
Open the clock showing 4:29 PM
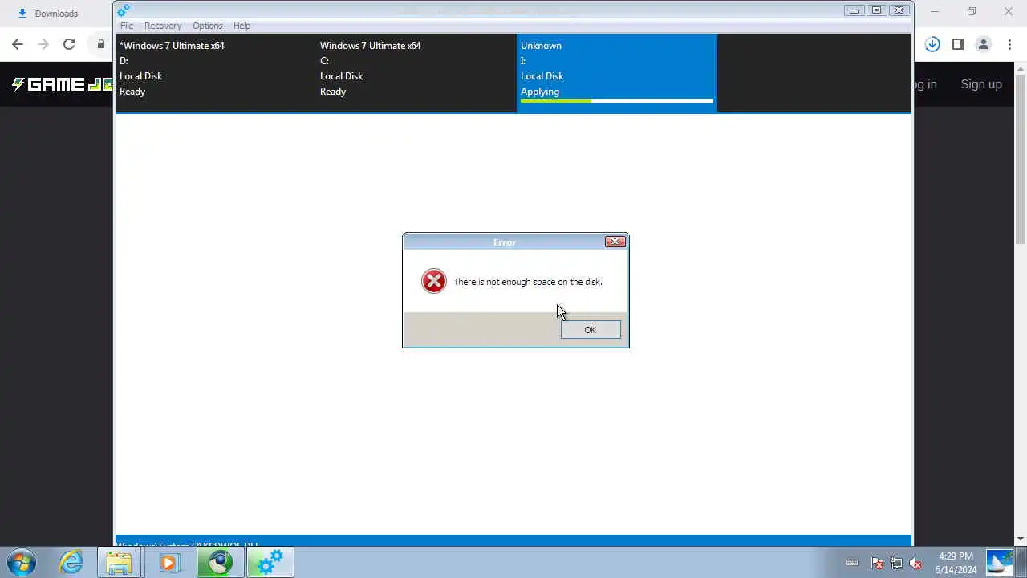[x=956, y=563]
